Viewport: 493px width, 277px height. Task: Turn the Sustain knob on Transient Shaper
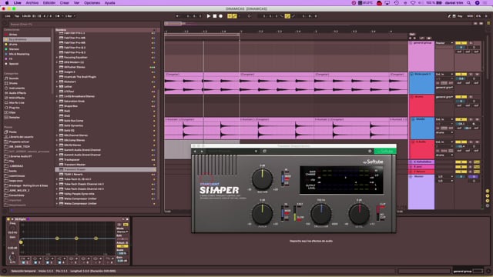coord(262,179)
